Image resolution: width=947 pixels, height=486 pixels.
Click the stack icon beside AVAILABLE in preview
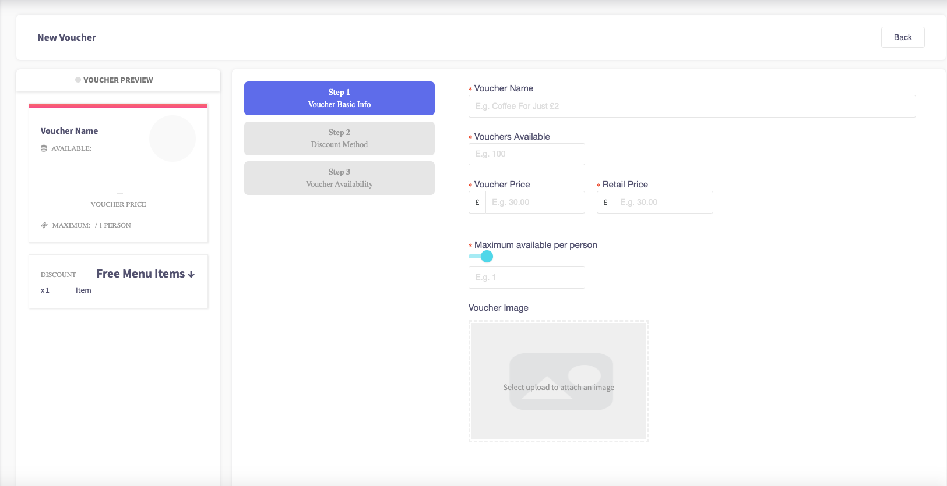44,148
